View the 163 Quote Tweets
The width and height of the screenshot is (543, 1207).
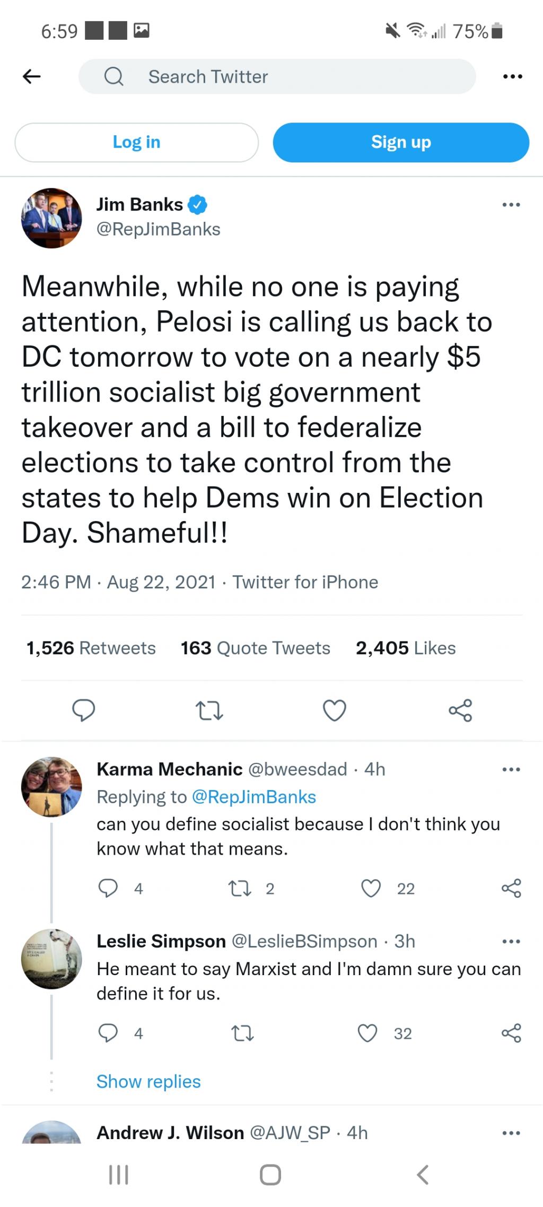pyautogui.click(x=255, y=648)
